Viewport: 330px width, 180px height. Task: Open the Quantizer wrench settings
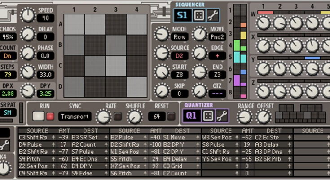tap(222, 116)
